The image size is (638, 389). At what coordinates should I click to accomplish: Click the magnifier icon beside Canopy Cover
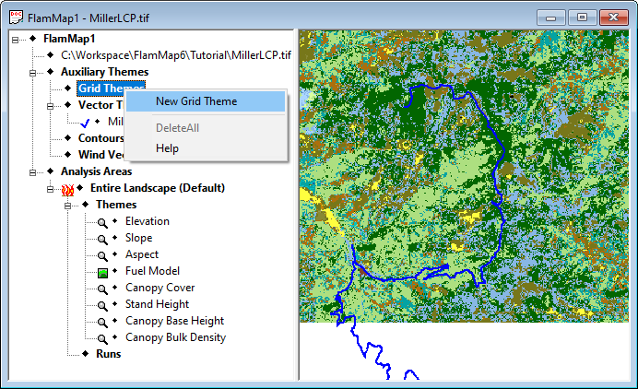click(x=102, y=289)
